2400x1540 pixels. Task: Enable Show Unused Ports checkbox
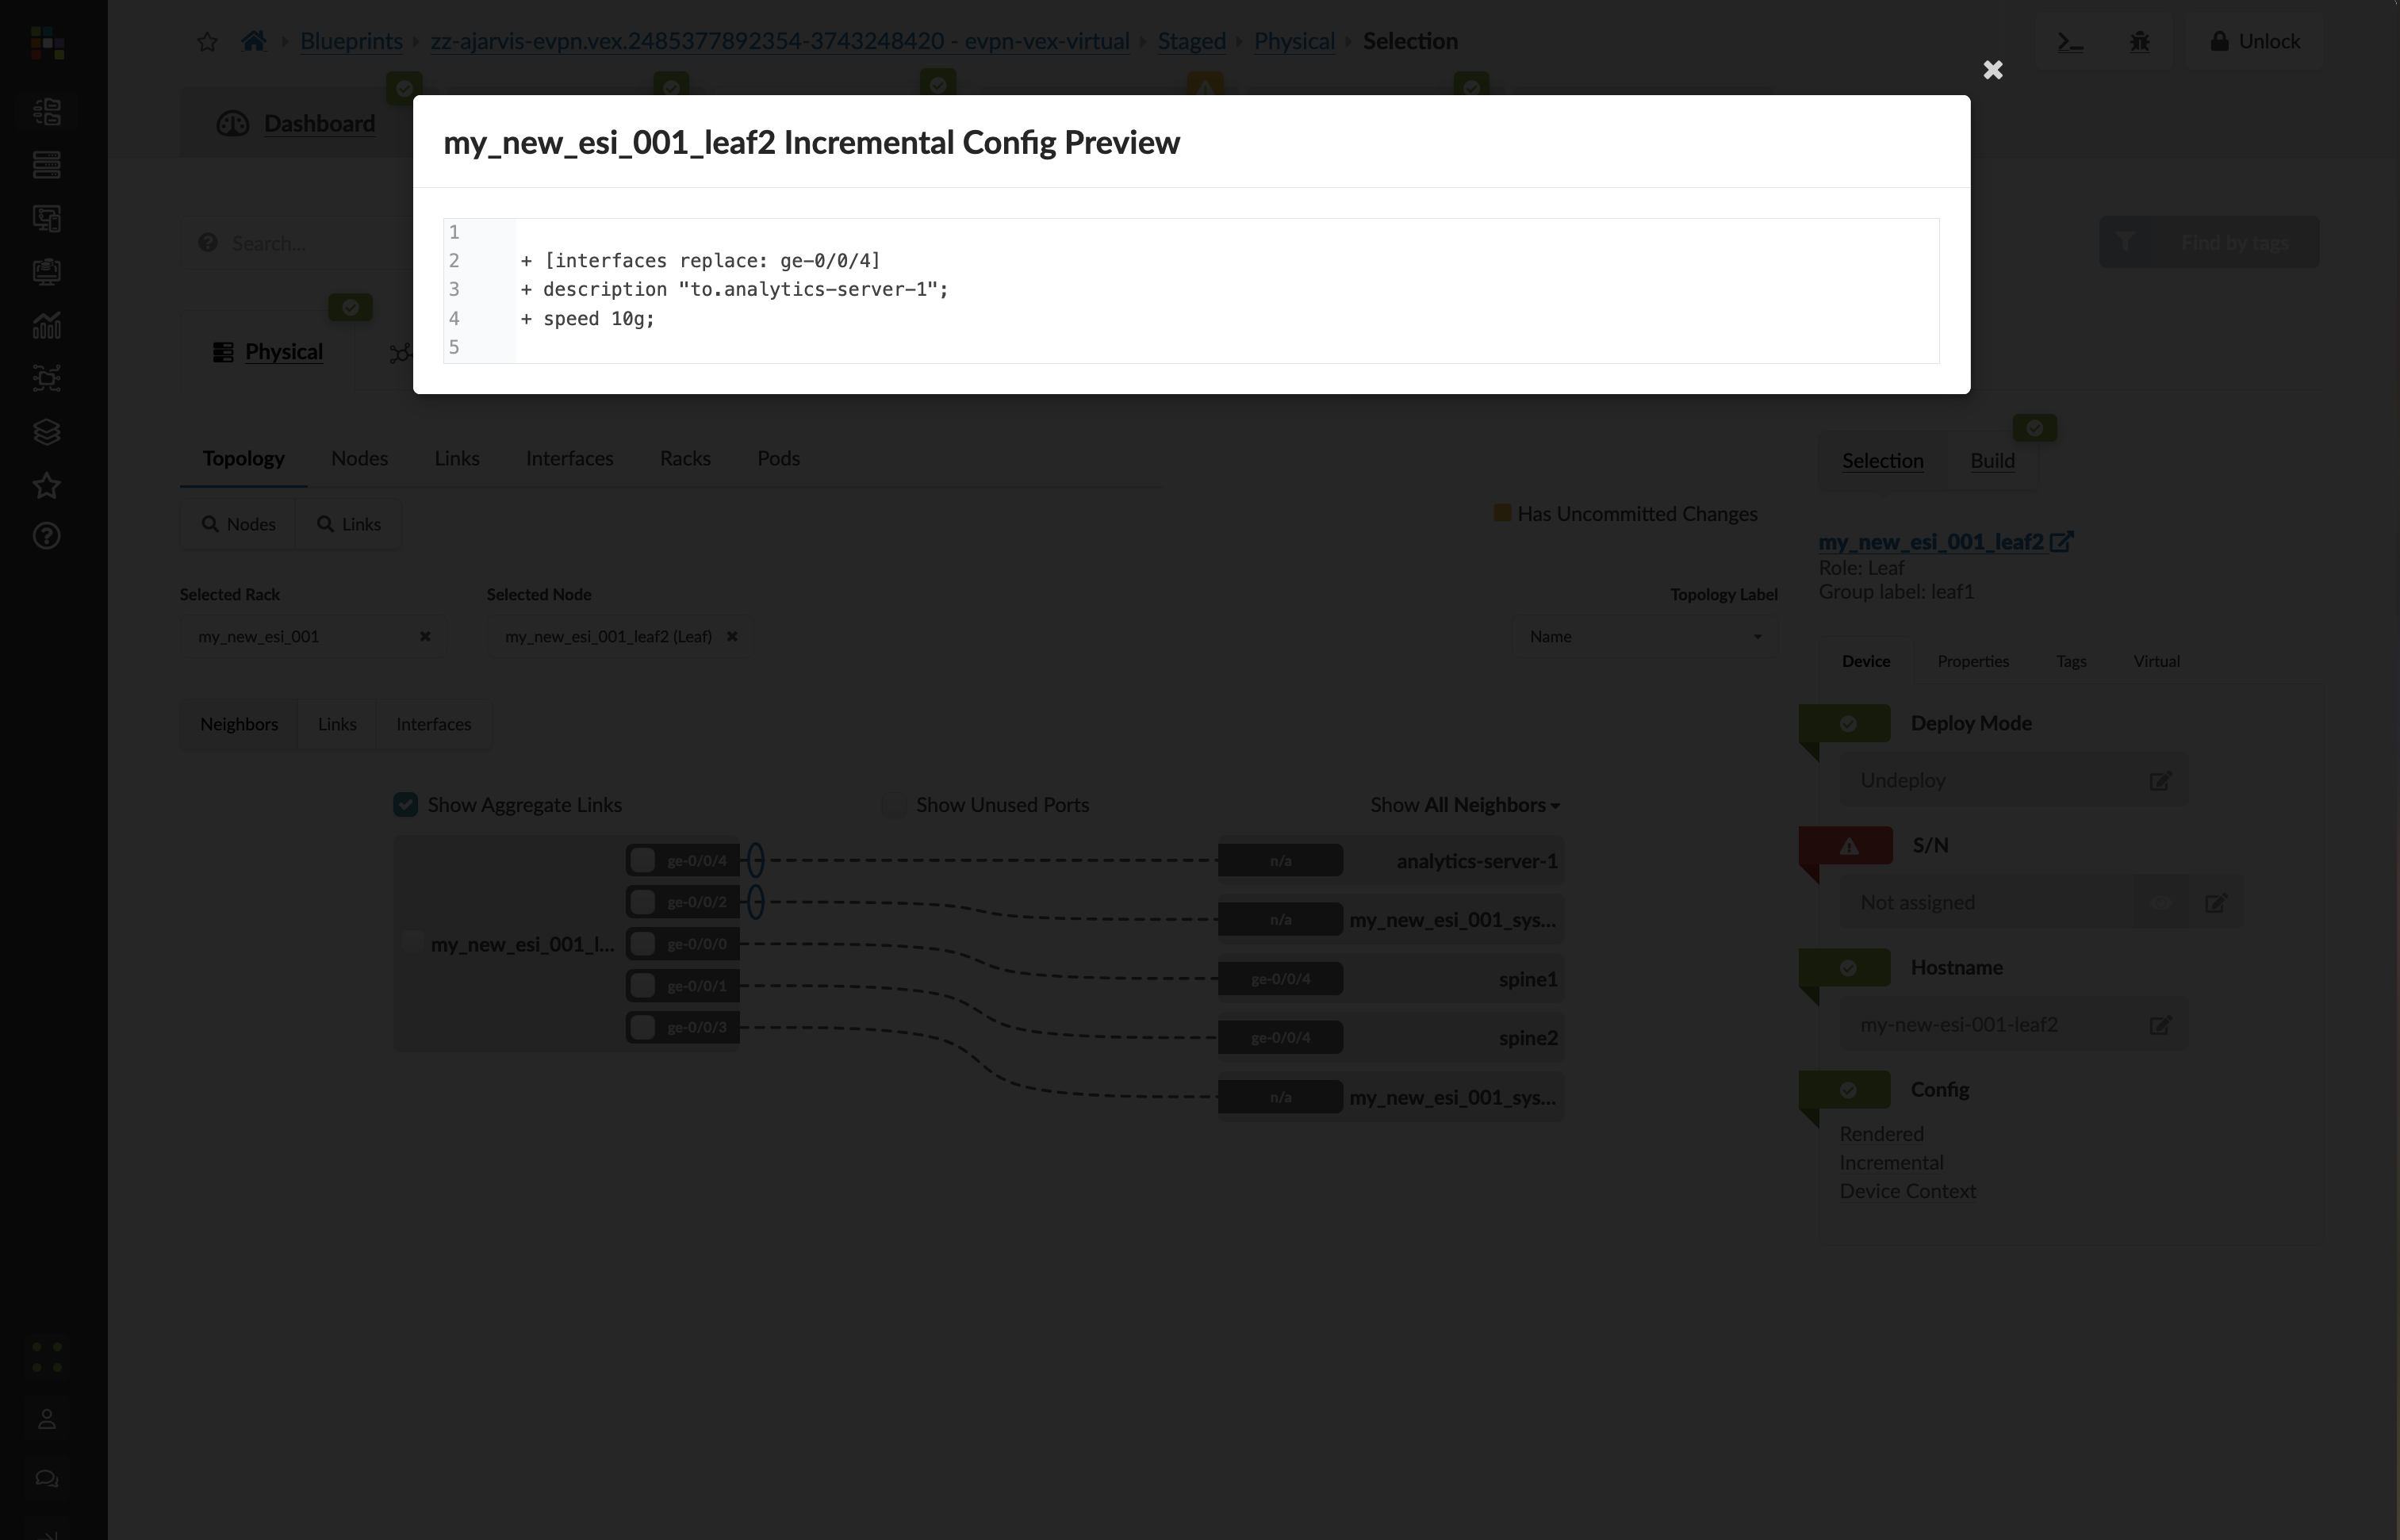[894, 805]
